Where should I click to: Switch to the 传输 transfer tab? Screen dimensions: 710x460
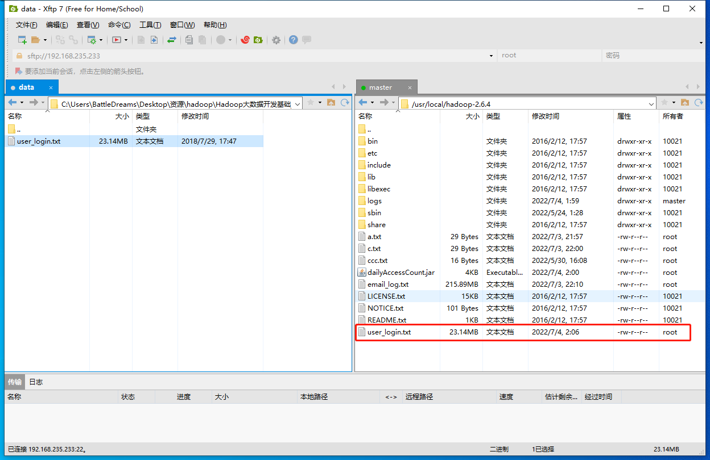(15, 382)
